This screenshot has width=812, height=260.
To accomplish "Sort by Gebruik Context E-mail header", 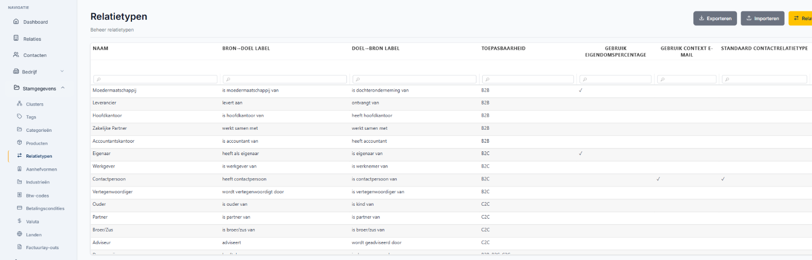I will (x=687, y=51).
